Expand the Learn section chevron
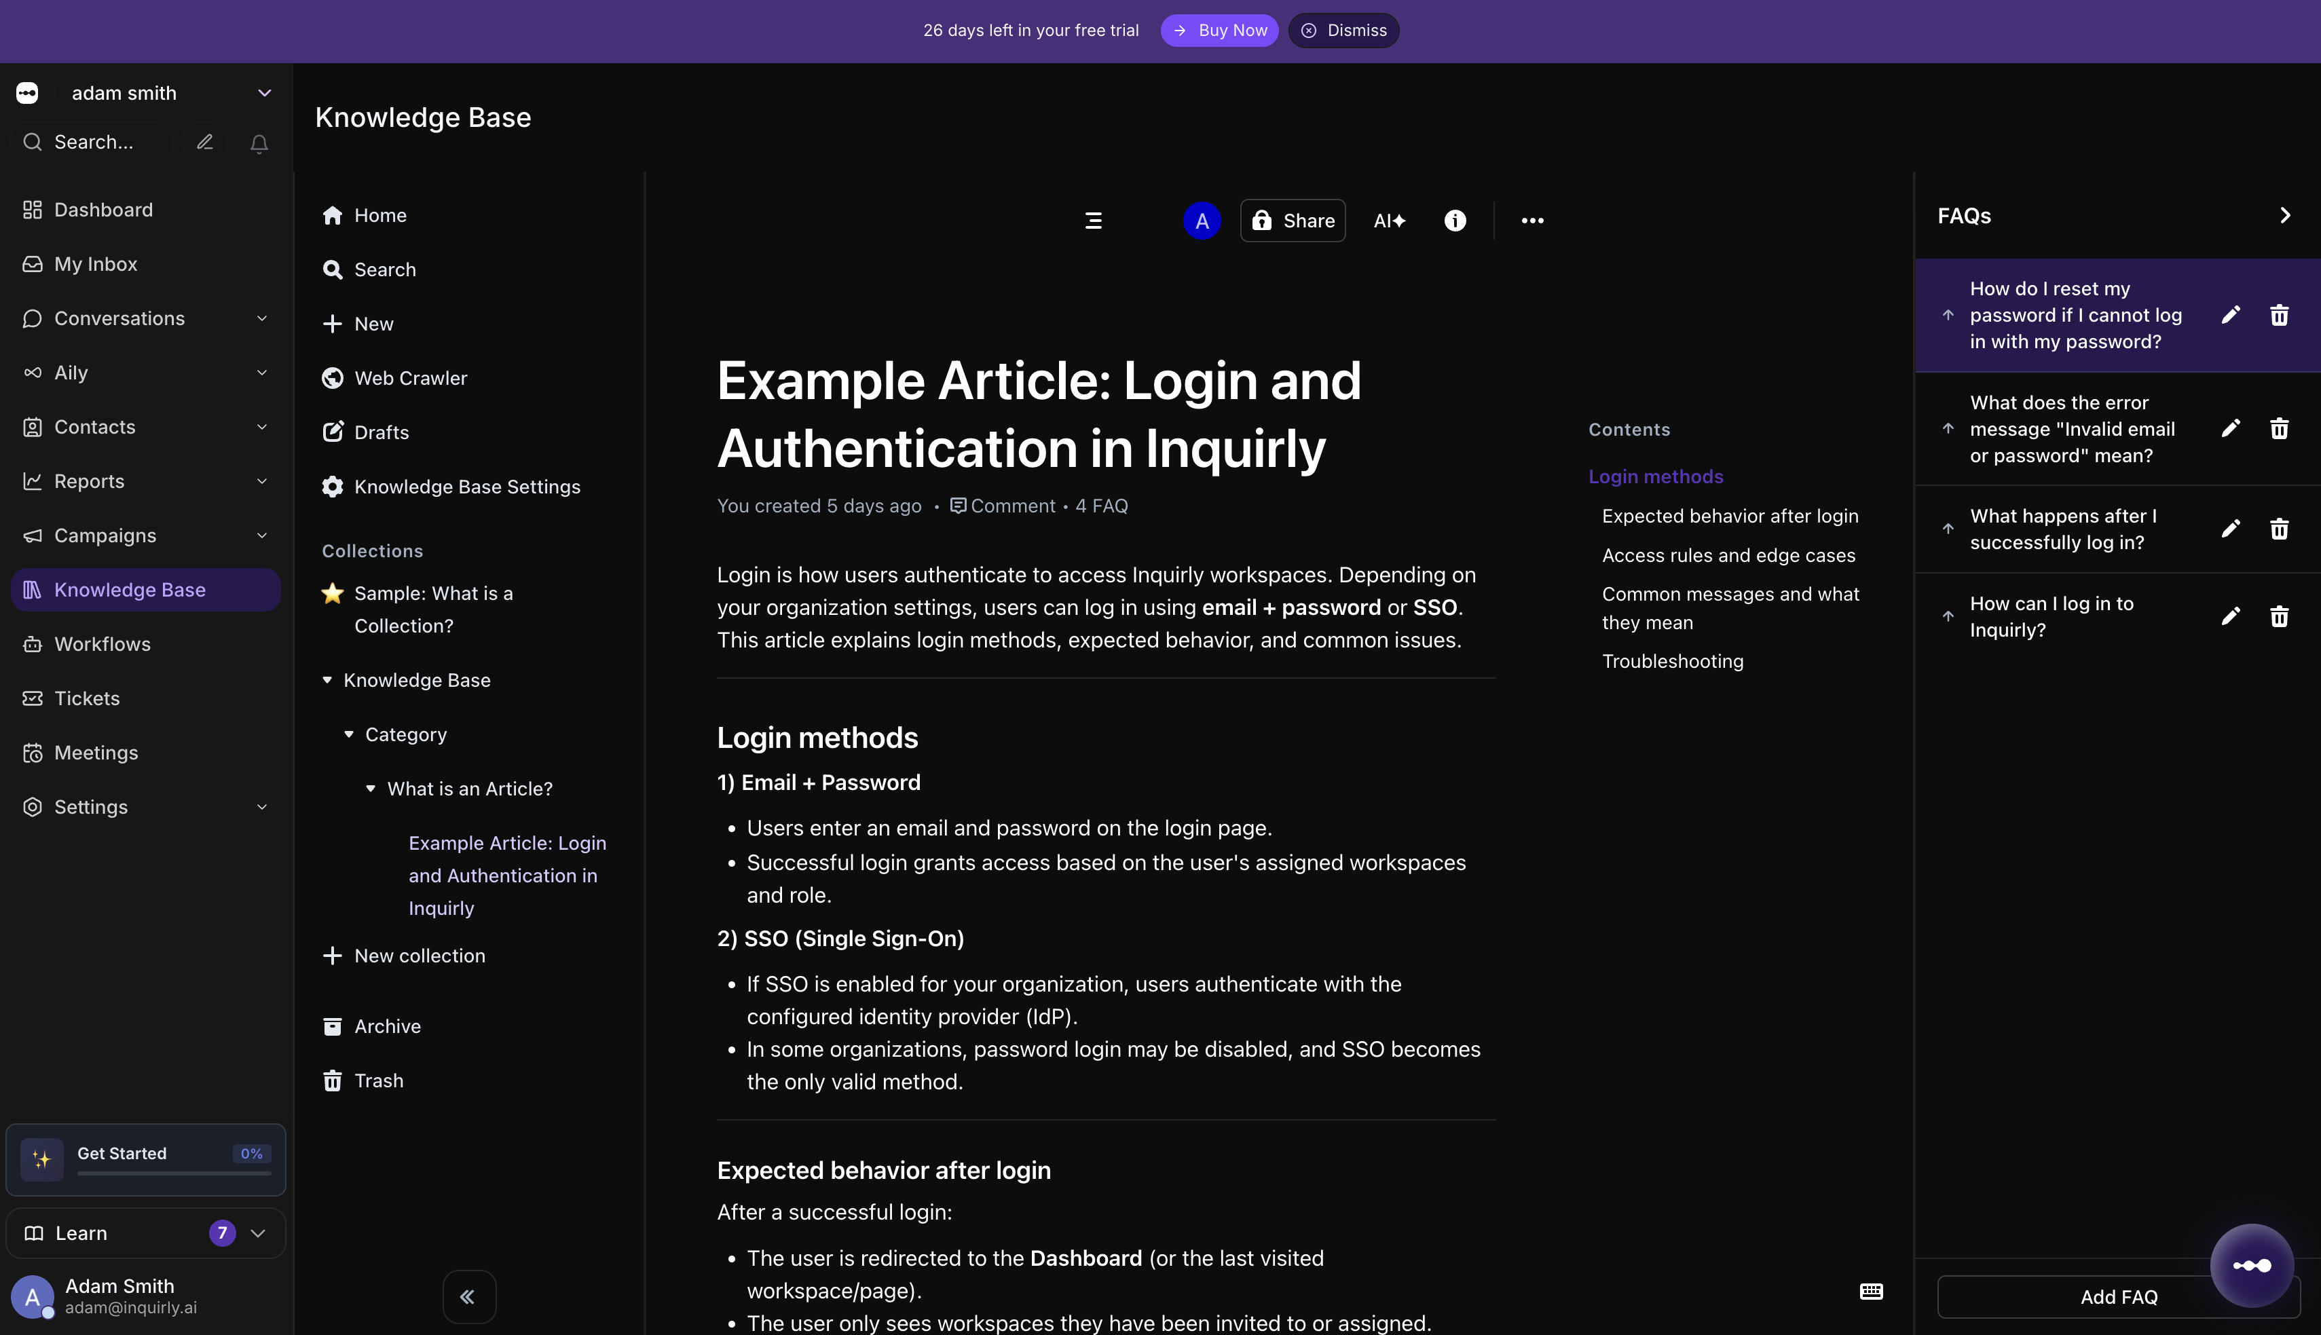This screenshot has width=2321, height=1335. (259, 1233)
